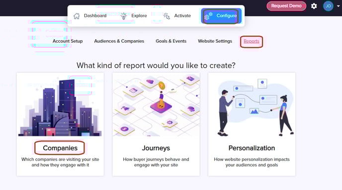The image size is (342, 190).
Task: Go to the Website Settings tab
Action: (215, 41)
